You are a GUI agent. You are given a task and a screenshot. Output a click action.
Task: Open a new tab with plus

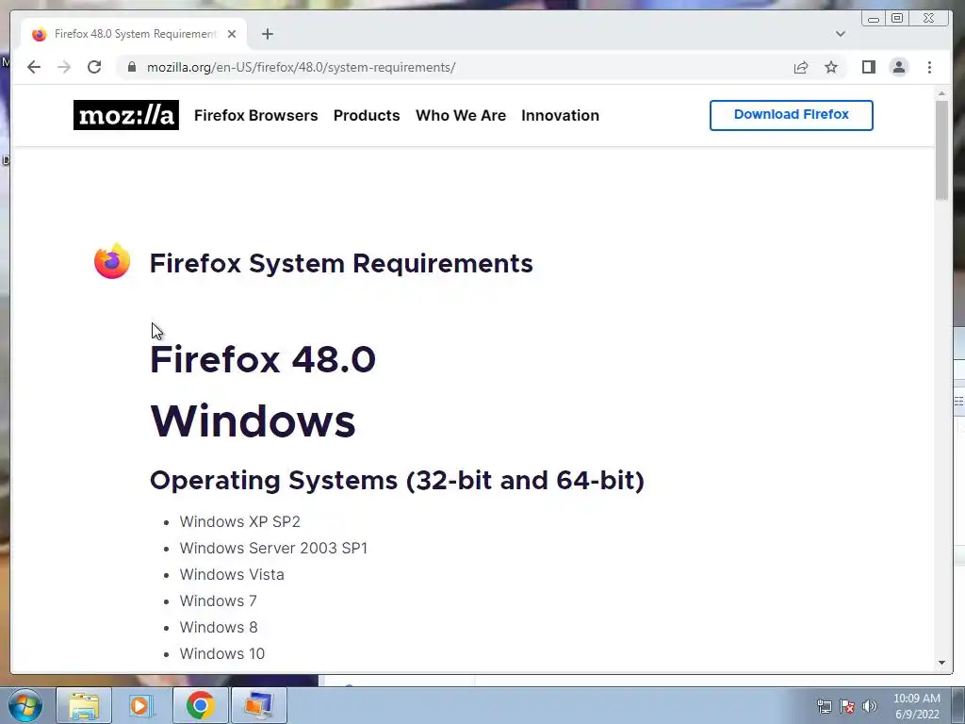click(x=267, y=34)
